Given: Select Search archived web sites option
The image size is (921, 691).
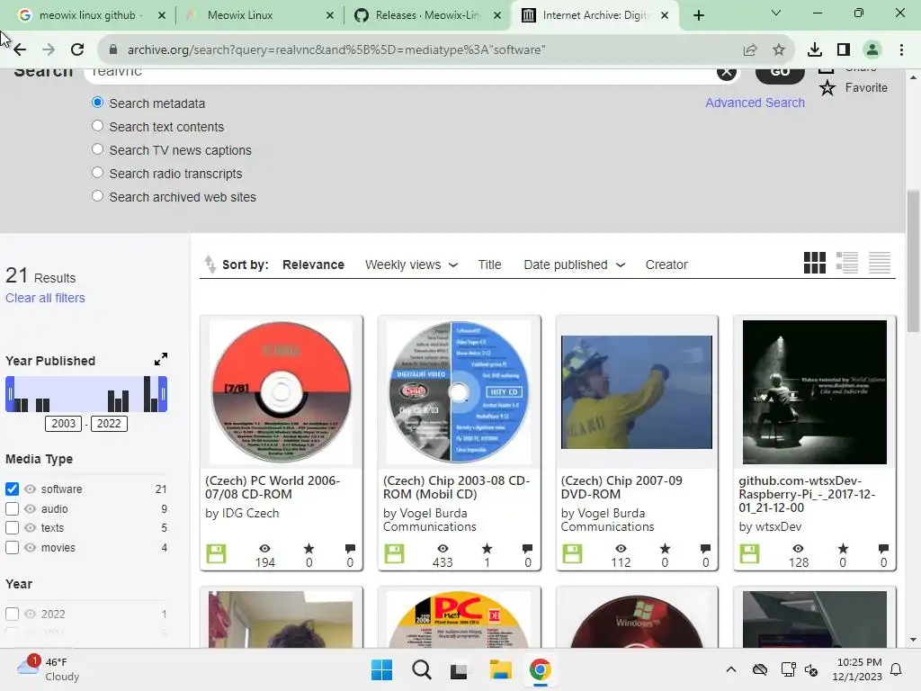Looking at the screenshot, I should click(97, 195).
